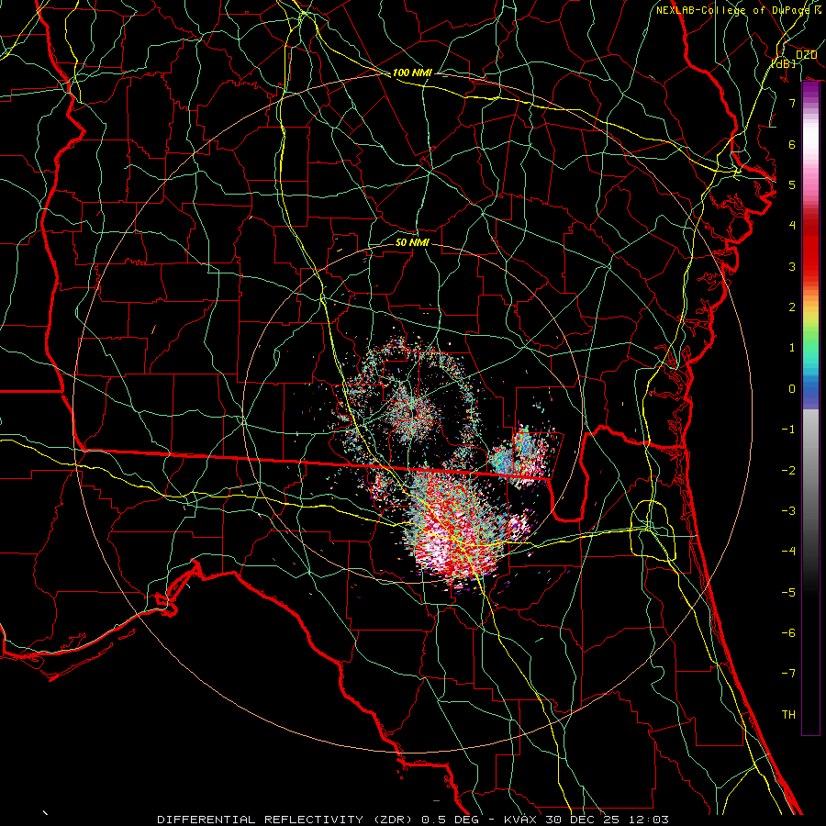Click the KVAX 30 DEC 25 12:03 timestamp
The height and width of the screenshot is (826, 826).
click(586, 820)
